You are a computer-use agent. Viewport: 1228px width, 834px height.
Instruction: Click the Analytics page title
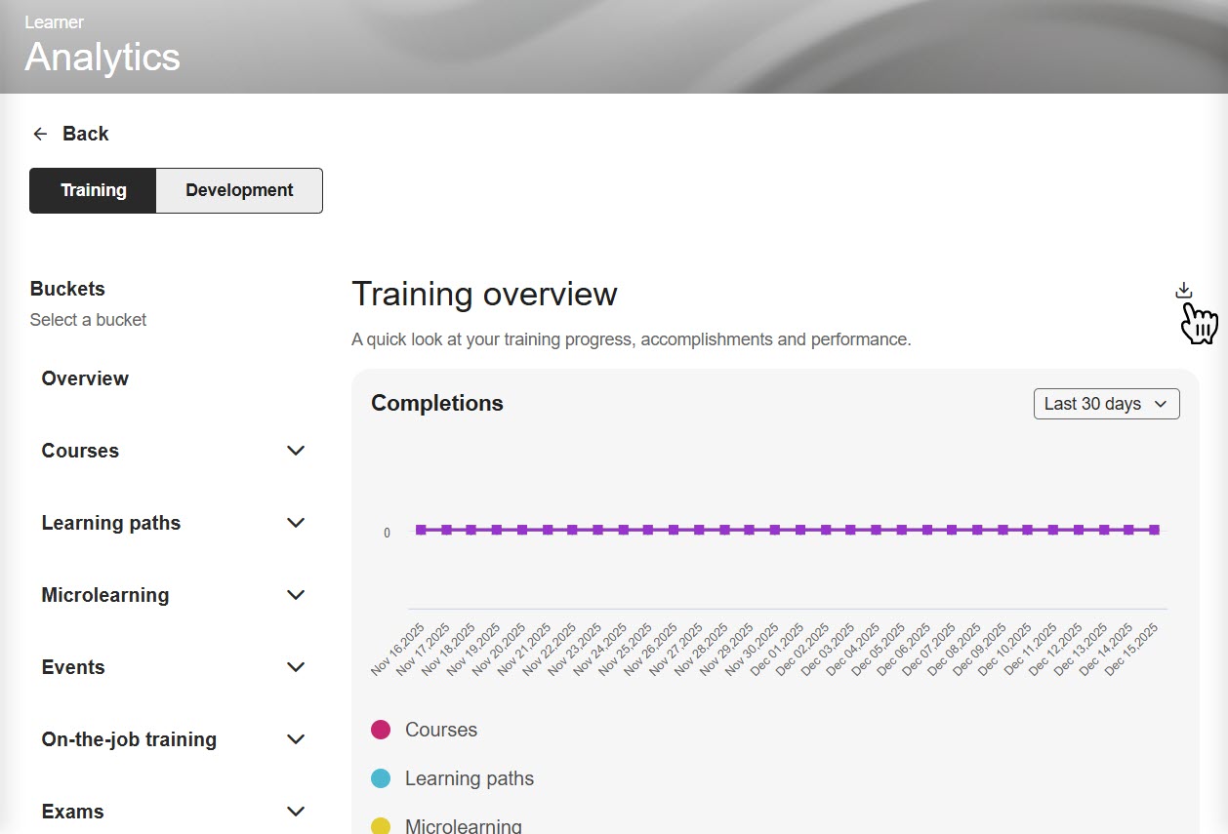coord(102,57)
